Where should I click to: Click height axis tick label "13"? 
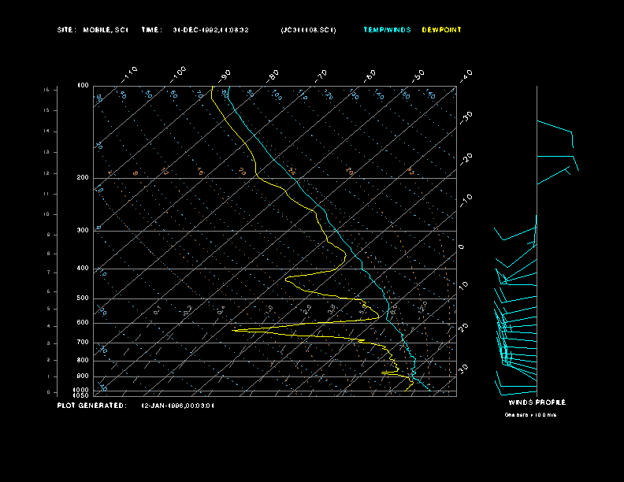(46, 152)
